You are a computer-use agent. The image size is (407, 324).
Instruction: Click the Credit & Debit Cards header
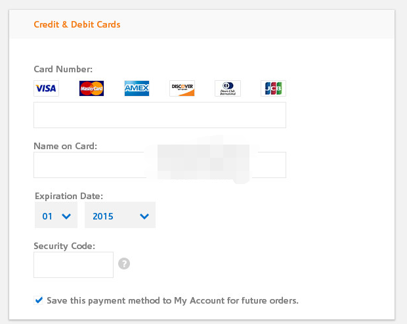(x=77, y=24)
